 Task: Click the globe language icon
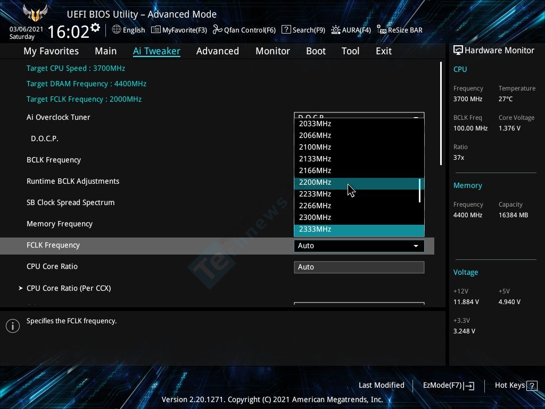point(117,30)
